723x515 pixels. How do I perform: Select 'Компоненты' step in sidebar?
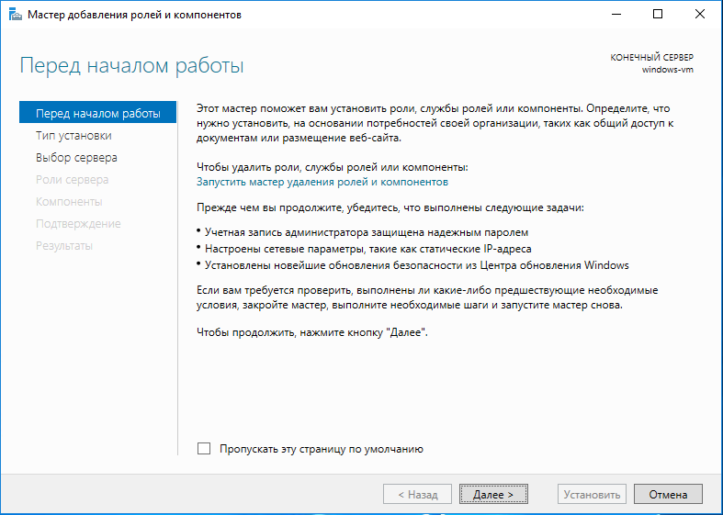tap(69, 202)
